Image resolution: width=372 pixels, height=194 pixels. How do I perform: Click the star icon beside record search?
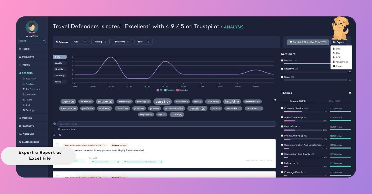(55, 124)
